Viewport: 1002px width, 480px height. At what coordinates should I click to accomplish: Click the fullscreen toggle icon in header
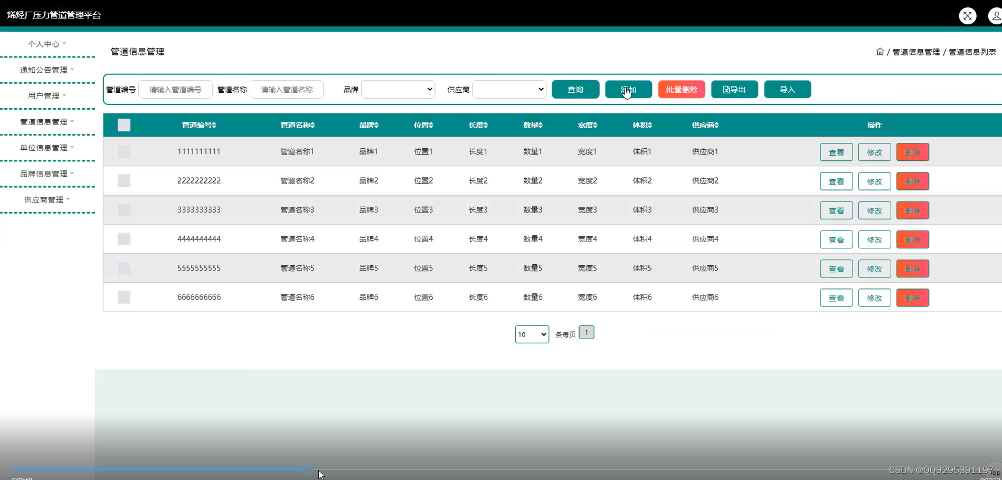tap(967, 16)
